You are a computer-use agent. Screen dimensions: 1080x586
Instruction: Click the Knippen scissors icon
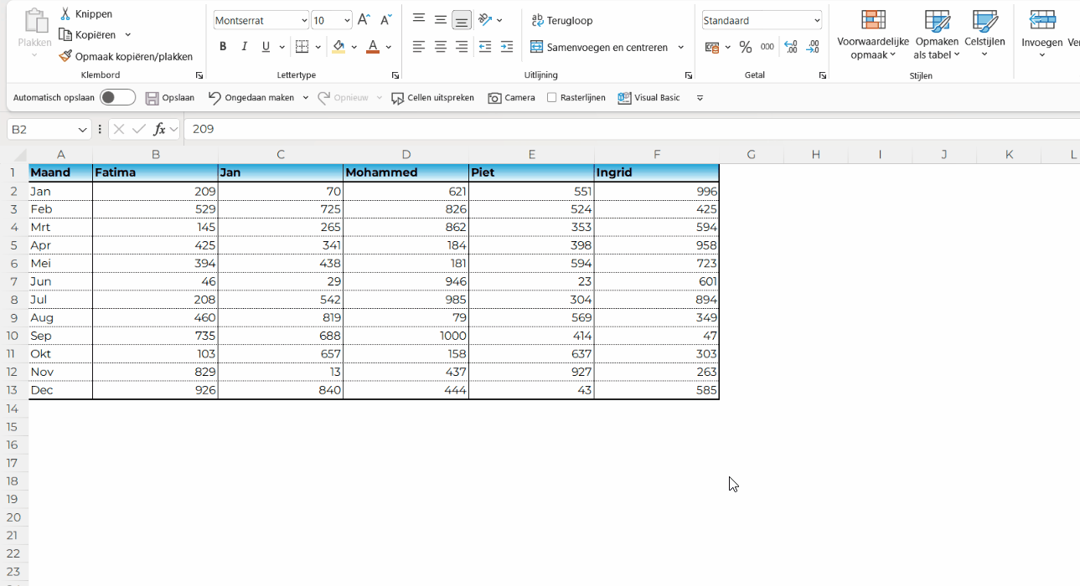[x=65, y=14]
